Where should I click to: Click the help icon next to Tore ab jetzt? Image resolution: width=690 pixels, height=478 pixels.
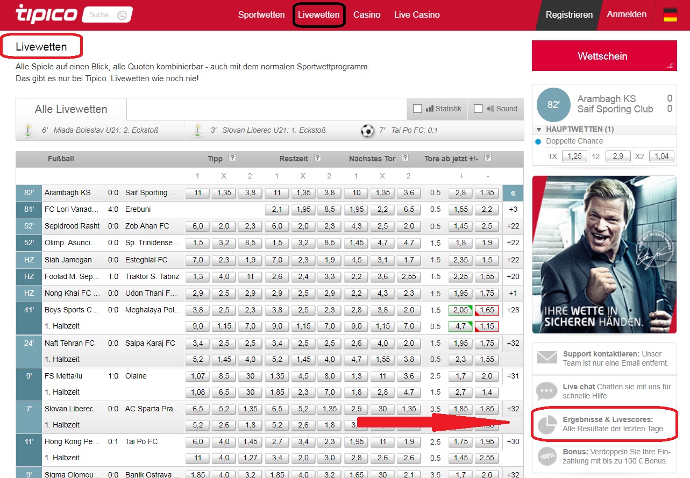click(487, 158)
